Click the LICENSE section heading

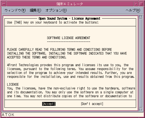13,84
